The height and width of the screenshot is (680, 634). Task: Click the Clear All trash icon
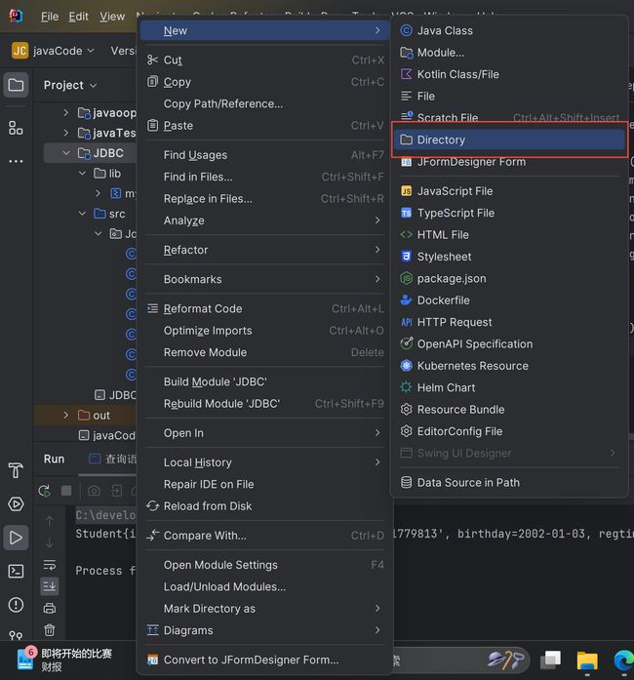[x=50, y=629]
